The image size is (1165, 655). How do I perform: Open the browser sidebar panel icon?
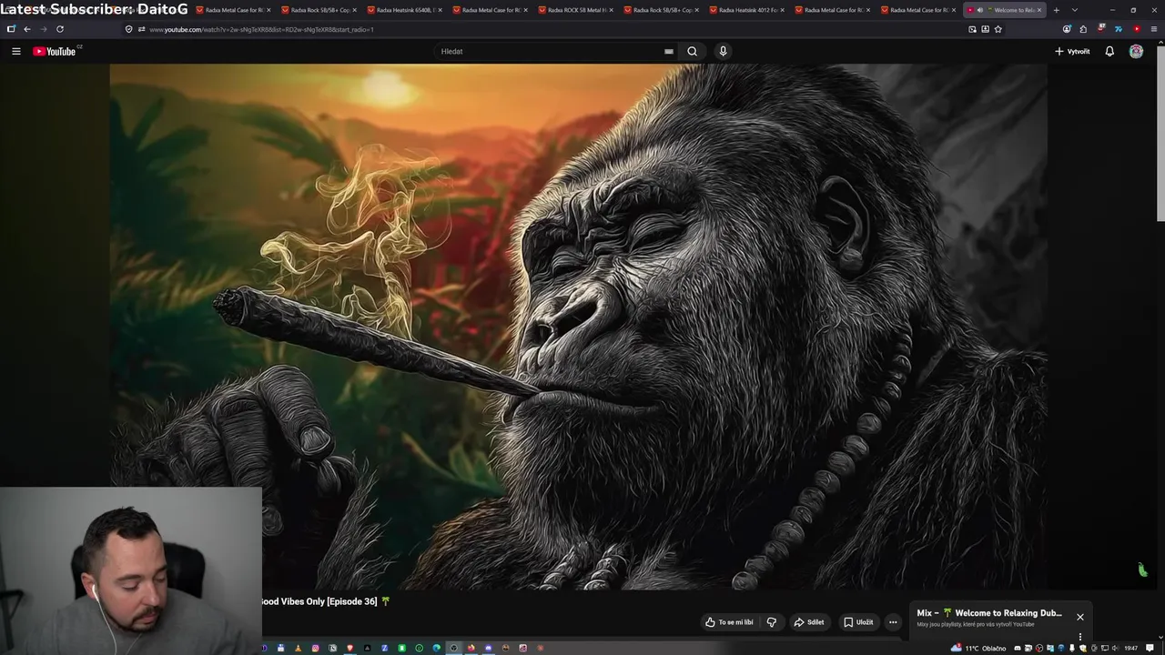click(x=11, y=29)
